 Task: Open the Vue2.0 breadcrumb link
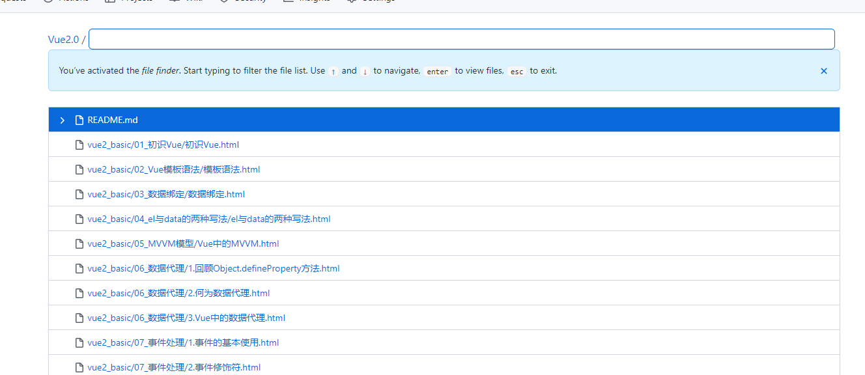[x=63, y=40]
